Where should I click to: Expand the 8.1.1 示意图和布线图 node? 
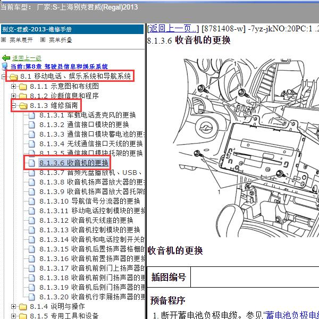pos(13,86)
